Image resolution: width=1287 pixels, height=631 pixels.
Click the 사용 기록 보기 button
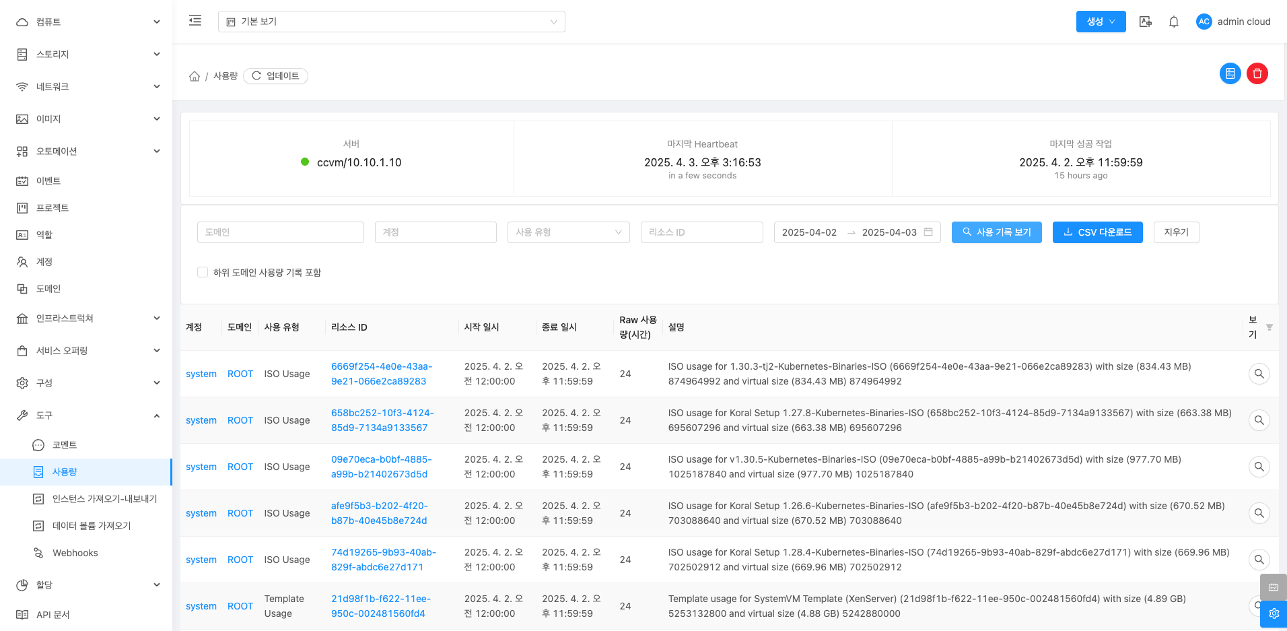[996, 232]
